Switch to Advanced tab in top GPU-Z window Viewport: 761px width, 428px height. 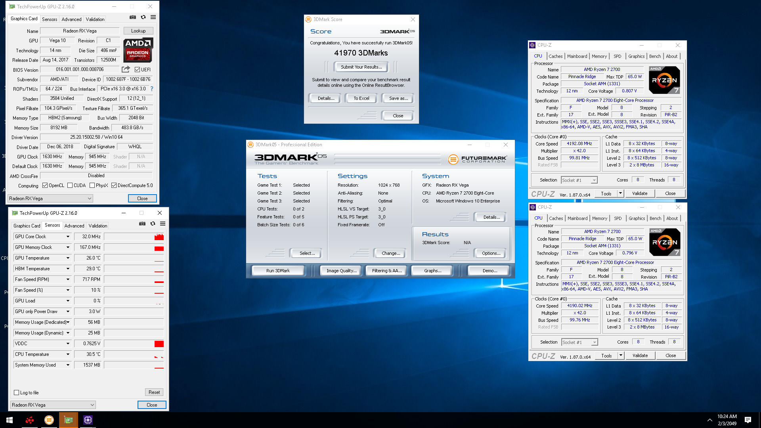point(71,19)
